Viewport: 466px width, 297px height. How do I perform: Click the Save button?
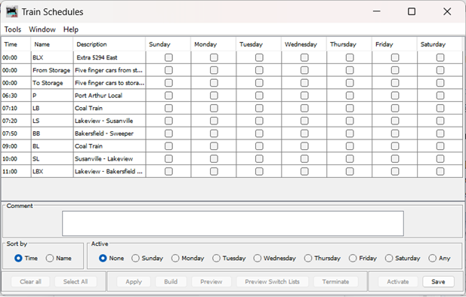(438, 282)
